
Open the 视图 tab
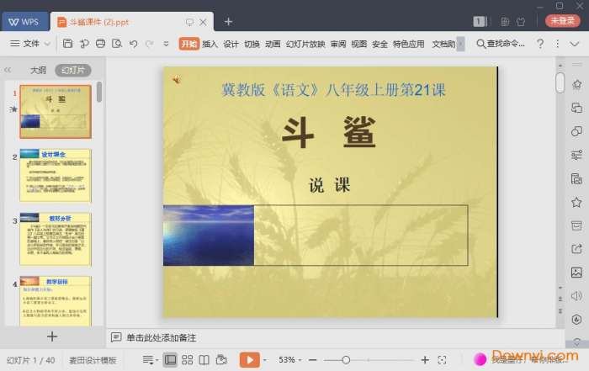coord(359,44)
